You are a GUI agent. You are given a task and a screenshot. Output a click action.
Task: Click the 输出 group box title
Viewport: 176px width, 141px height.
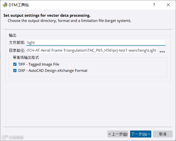click(x=12, y=35)
